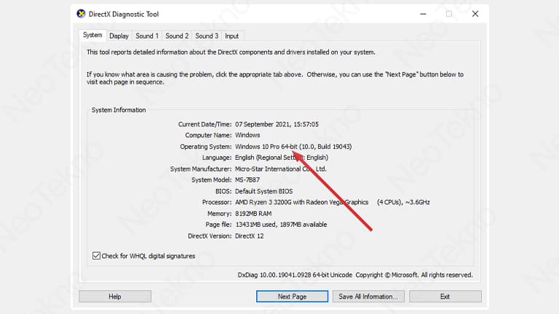Open the Sound 2 tab

(177, 36)
